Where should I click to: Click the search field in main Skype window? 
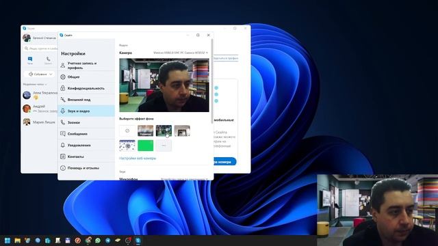tap(41, 49)
